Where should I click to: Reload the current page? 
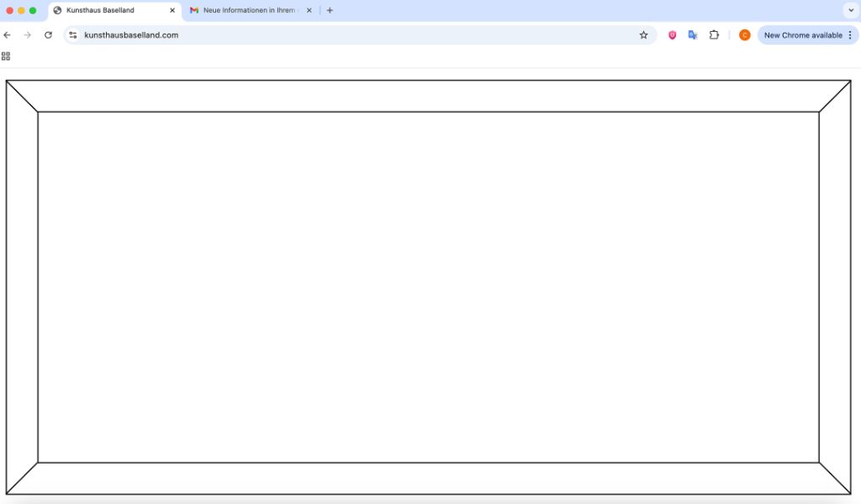click(48, 35)
